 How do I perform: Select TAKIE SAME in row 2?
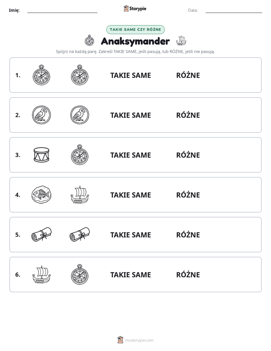131,115
